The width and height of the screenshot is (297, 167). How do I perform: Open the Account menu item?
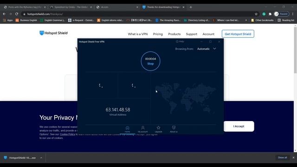(208, 34)
